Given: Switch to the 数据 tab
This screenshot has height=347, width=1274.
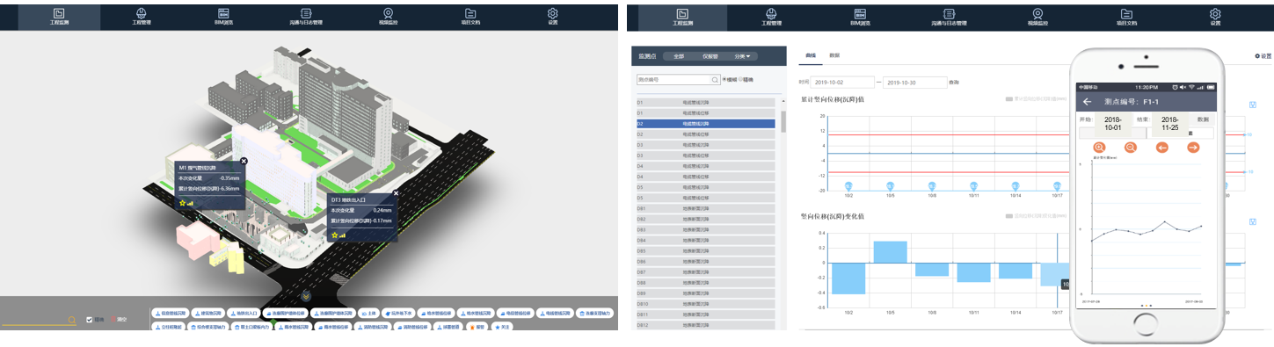Looking at the screenshot, I should 834,55.
